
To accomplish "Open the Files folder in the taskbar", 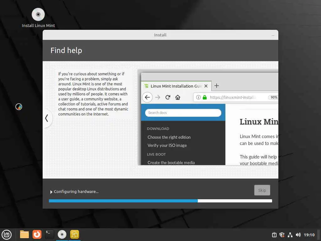I will pos(24,234).
